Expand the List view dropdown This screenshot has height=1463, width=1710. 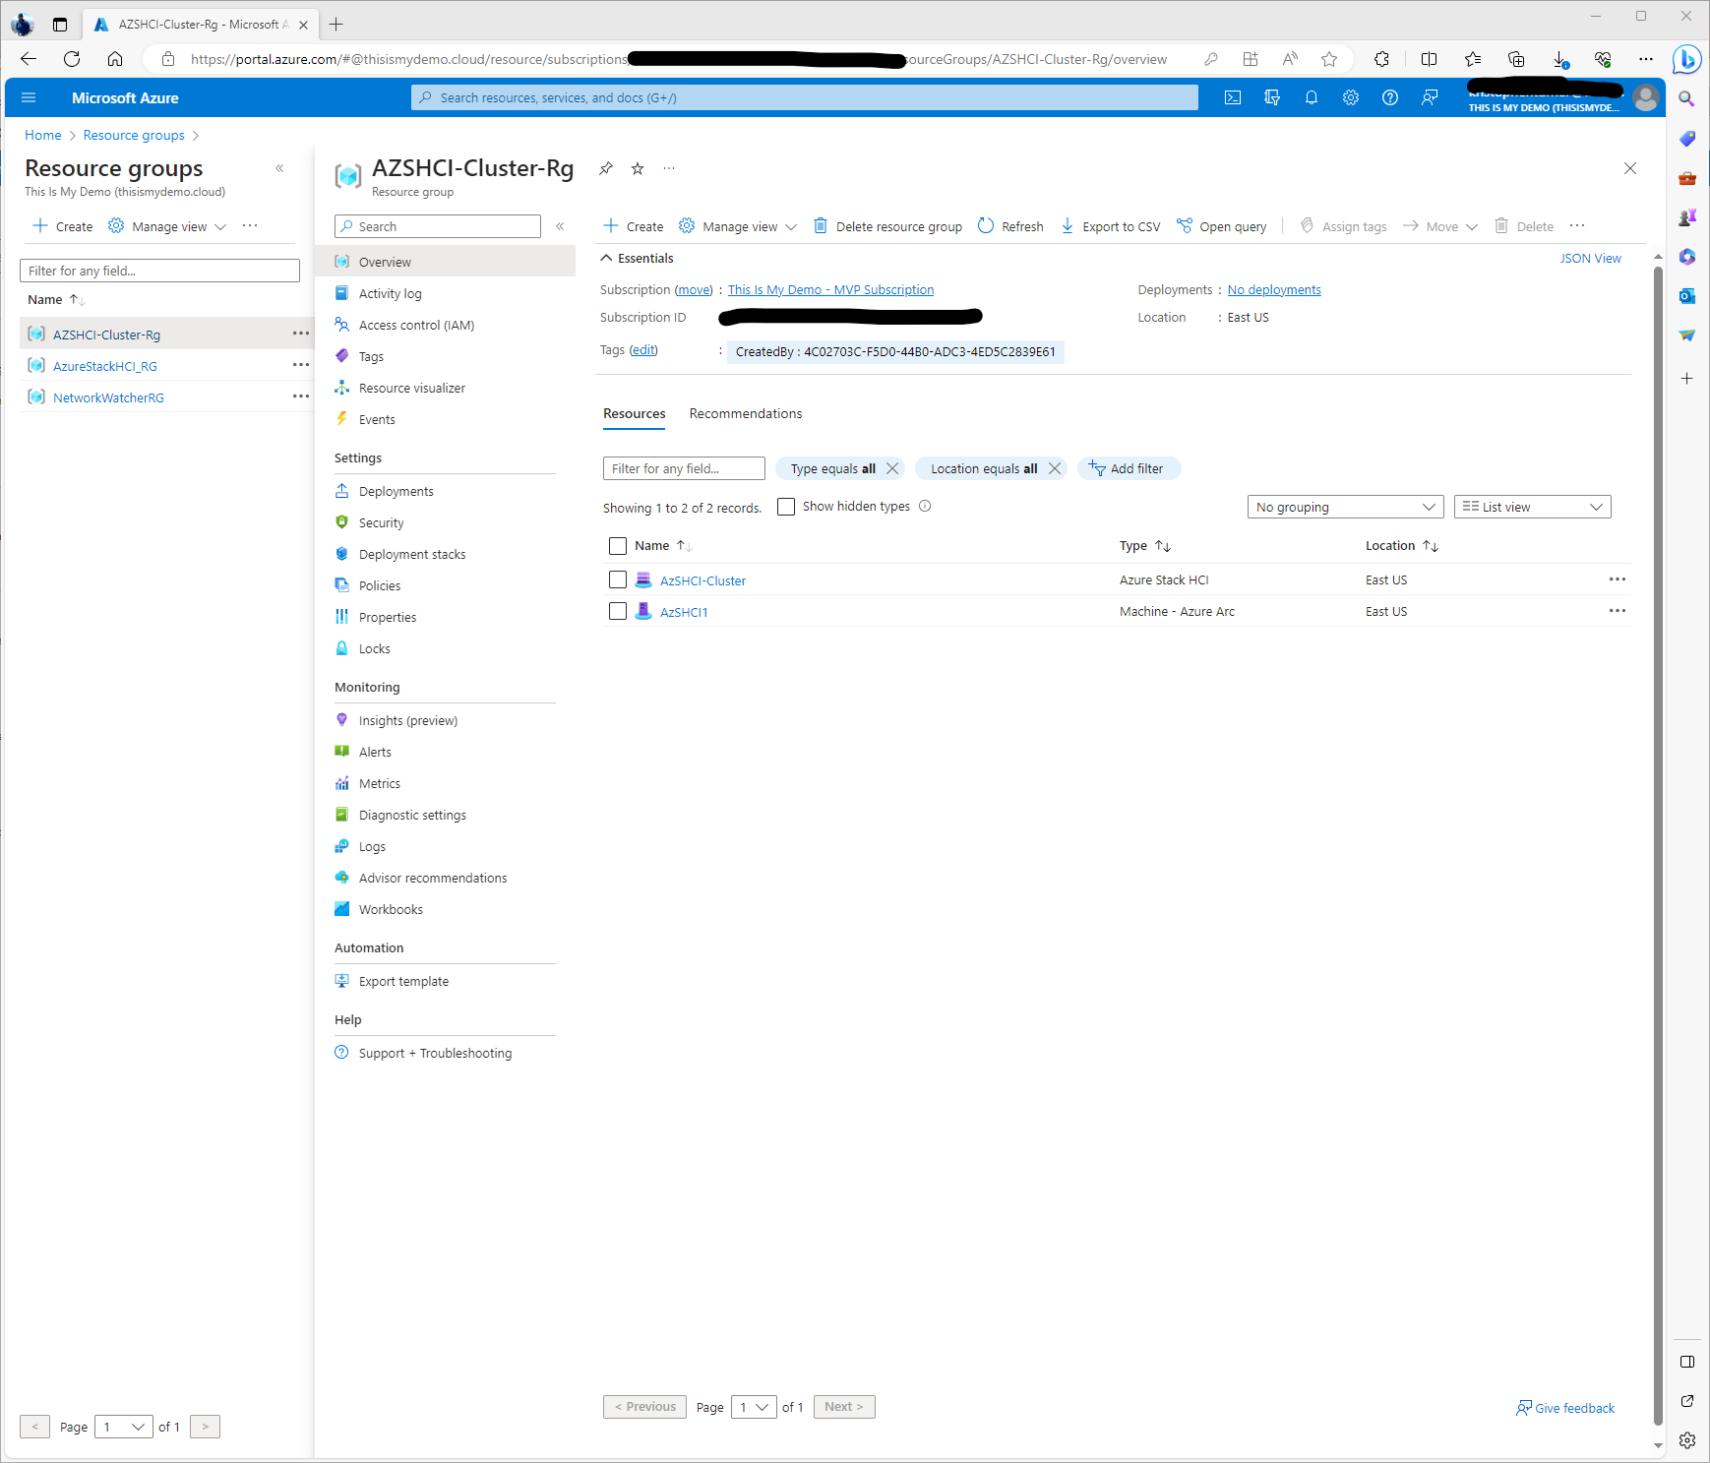1531,507
